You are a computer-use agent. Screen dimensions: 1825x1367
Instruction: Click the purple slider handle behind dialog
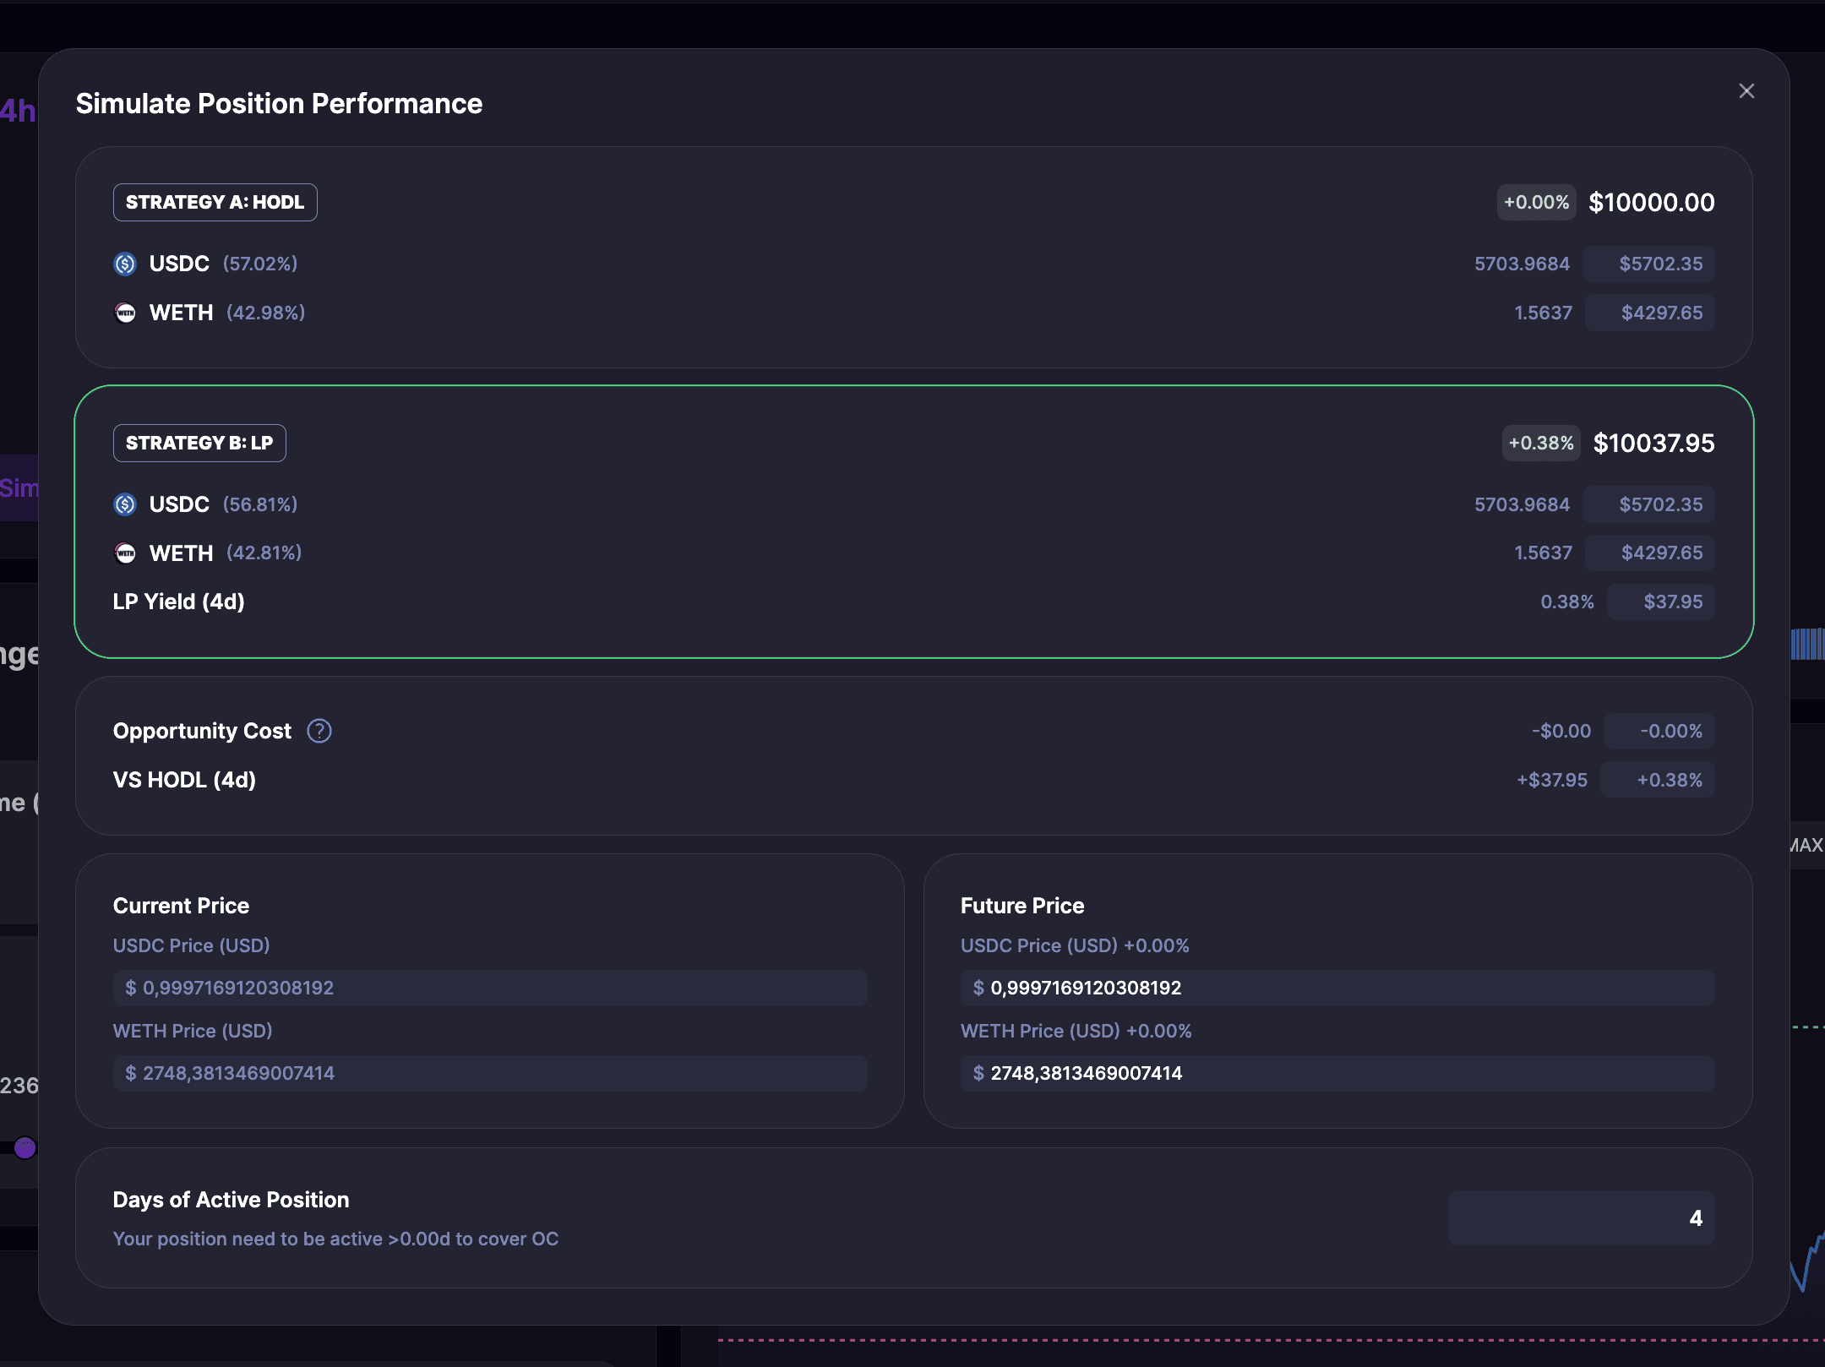25,1147
